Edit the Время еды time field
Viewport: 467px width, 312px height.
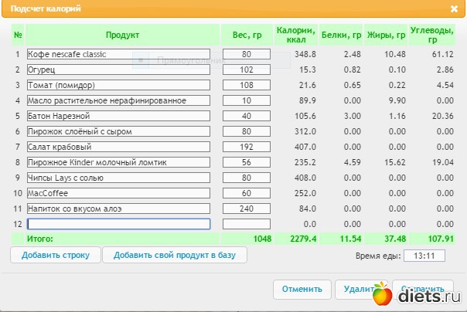(424, 256)
